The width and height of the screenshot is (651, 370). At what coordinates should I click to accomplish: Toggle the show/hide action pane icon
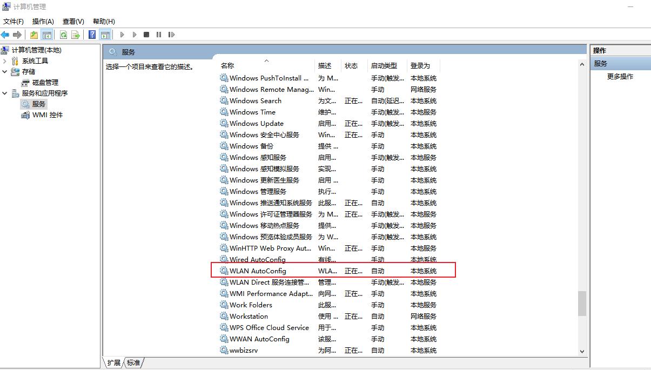pyautogui.click(x=105, y=34)
